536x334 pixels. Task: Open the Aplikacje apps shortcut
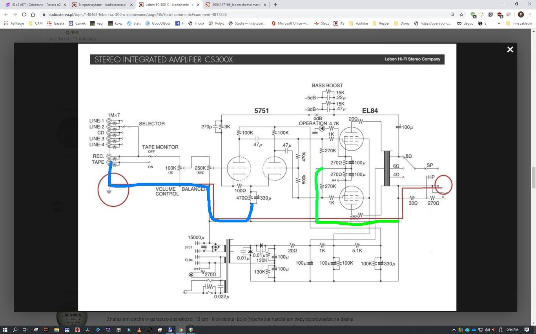coord(14,23)
